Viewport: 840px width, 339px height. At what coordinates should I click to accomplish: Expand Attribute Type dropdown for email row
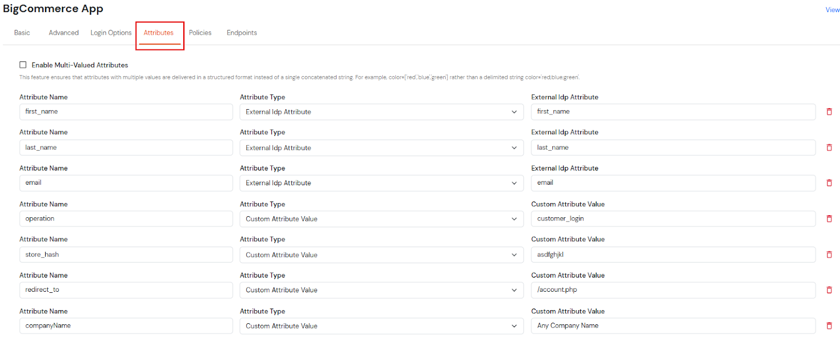381,183
